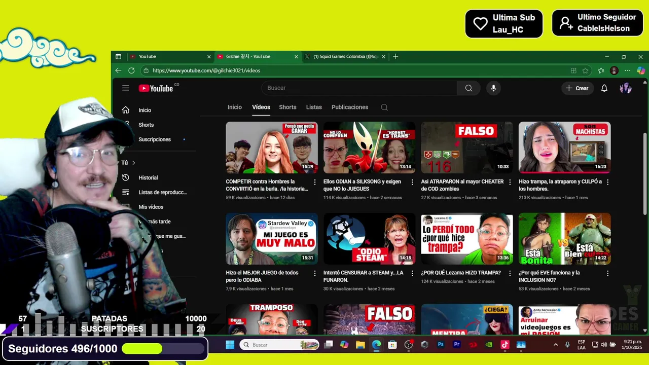This screenshot has height=365, width=649.
Task: Search within channel magnifier icon
Action: tap(384, 107)
